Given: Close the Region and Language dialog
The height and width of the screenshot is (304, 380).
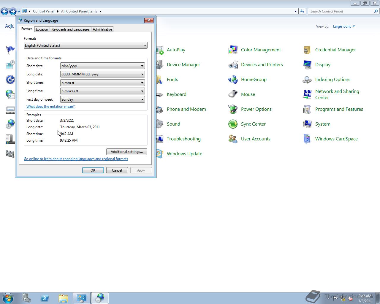Looking at the screenshot, I should 149,20.
